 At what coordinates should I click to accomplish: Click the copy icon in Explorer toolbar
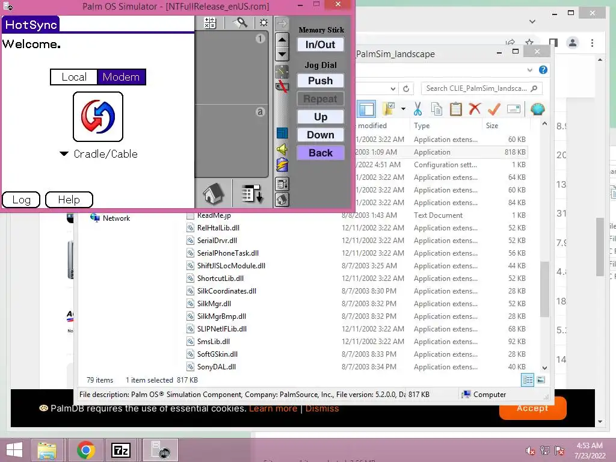[x=437, y=109]
